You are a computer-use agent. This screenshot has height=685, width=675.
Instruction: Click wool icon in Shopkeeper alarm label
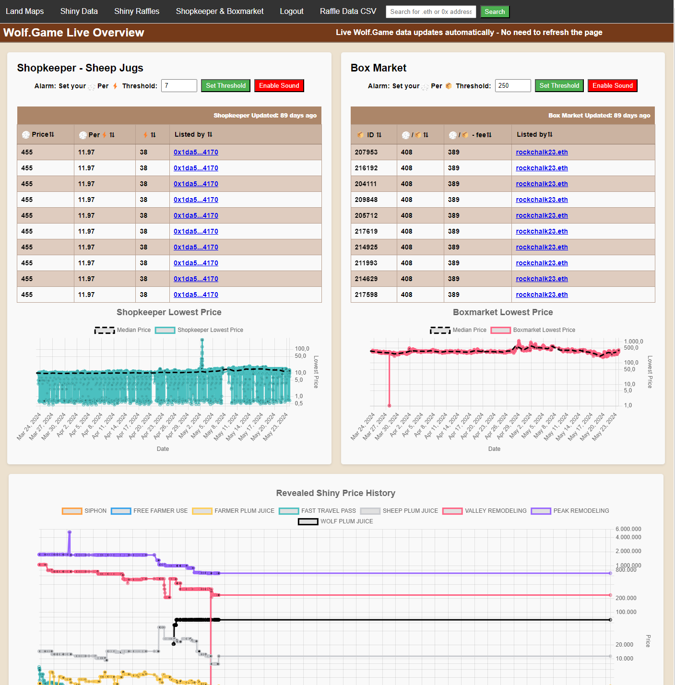point(91,87)
